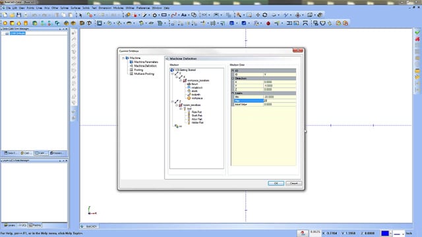Screen dimensions: 422x237
Task: Collapse the Machine tree node
Action: click(x=123, y=58)
